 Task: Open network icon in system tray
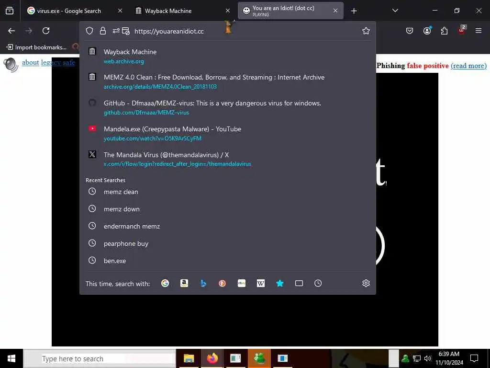pyautogui.click(x=417, y=358)
